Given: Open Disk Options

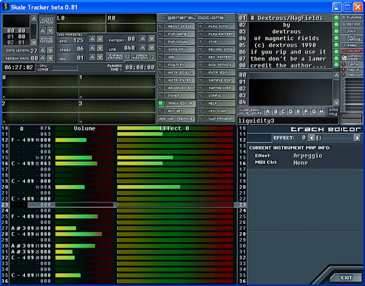Looking at the screenshot, I should coord(220,65).
